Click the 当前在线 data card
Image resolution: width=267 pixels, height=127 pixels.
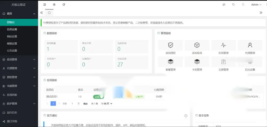(x=132, y=46)
